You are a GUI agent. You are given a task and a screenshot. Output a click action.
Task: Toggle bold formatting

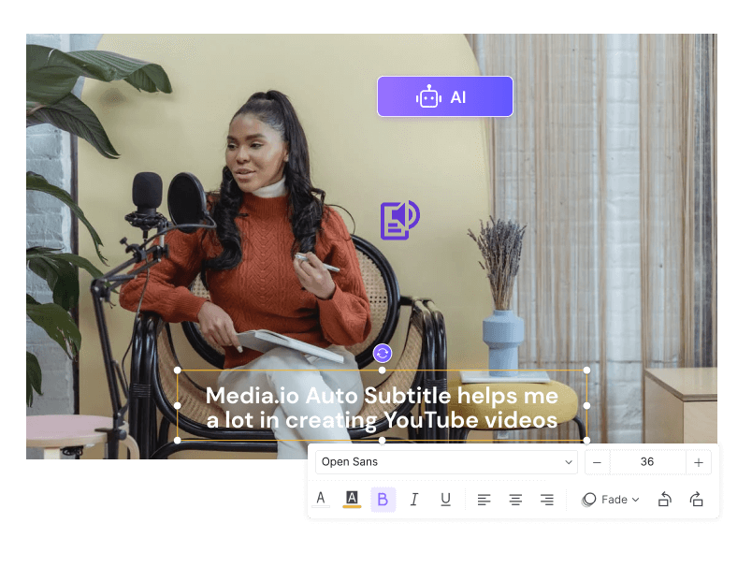pyautogui.click(x=383, y=500)
